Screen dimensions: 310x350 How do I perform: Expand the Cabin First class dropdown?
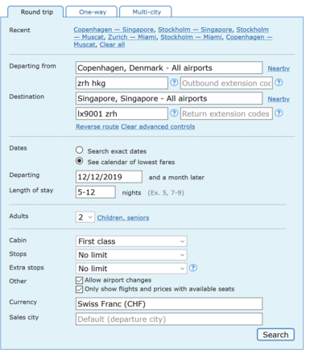[x=131, y=241]
